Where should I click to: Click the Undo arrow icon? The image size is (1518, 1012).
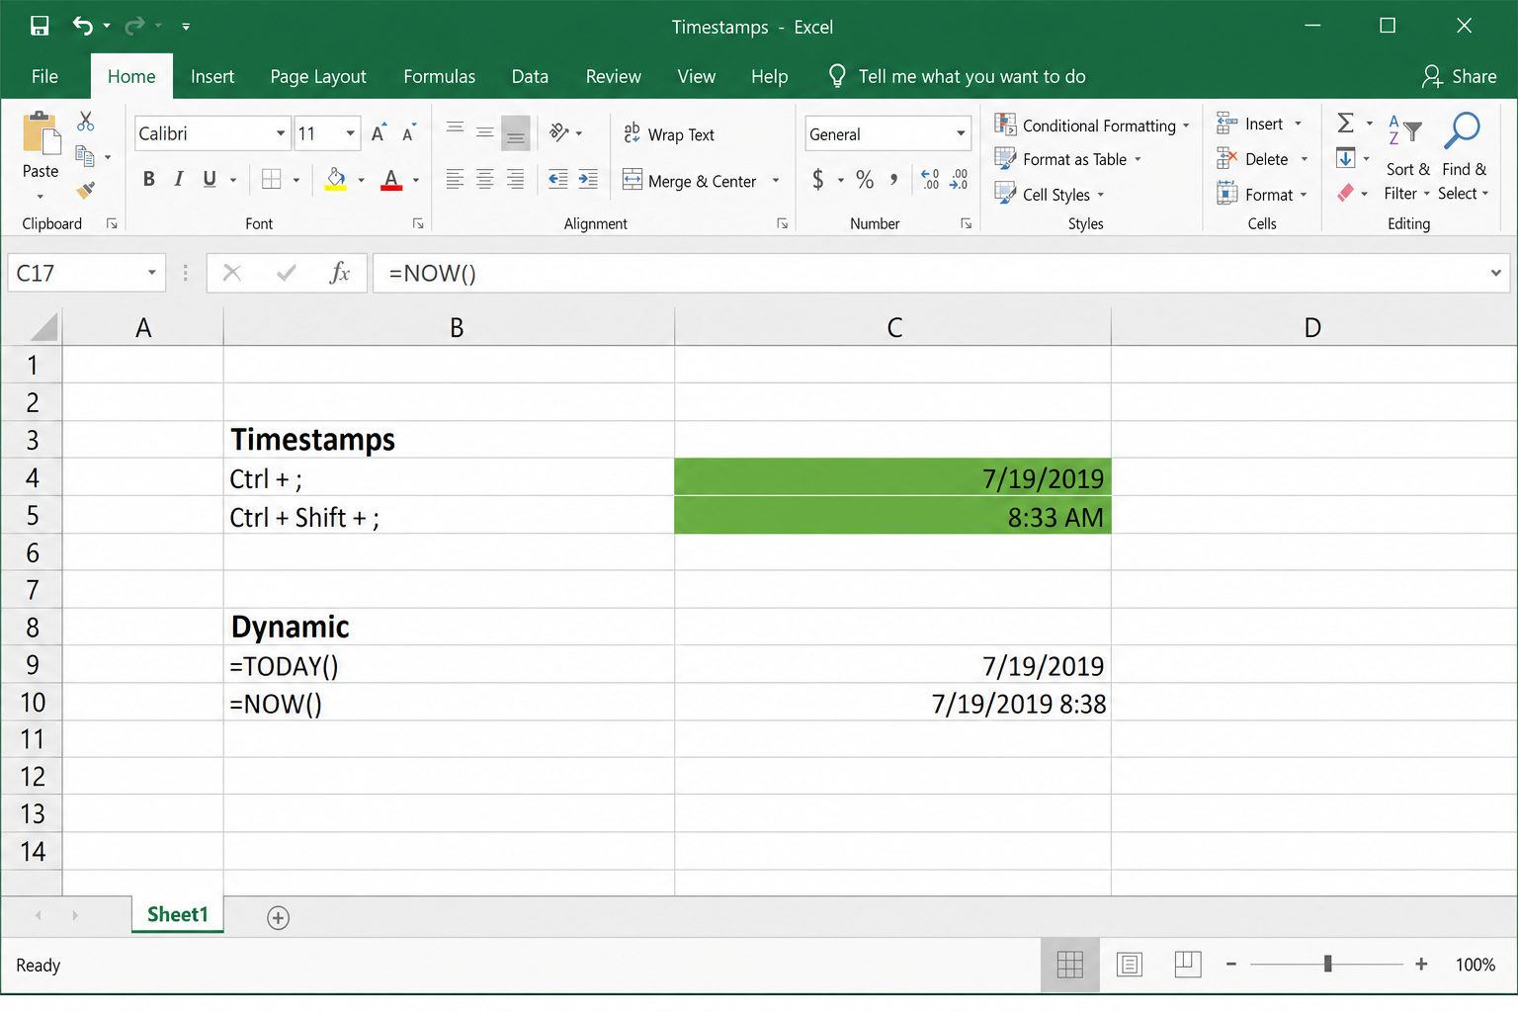point(83,26)
